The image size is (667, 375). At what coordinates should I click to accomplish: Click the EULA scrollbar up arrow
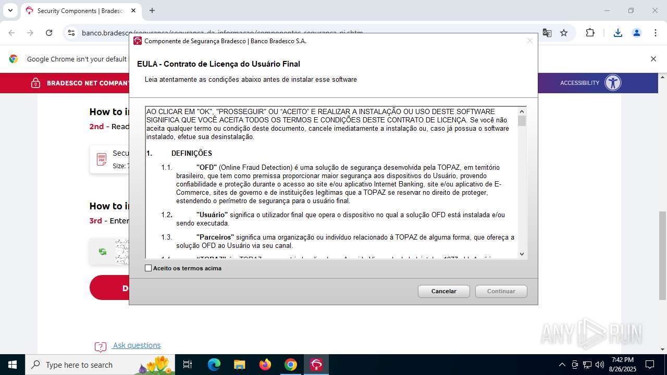click(x=522, y=111)
